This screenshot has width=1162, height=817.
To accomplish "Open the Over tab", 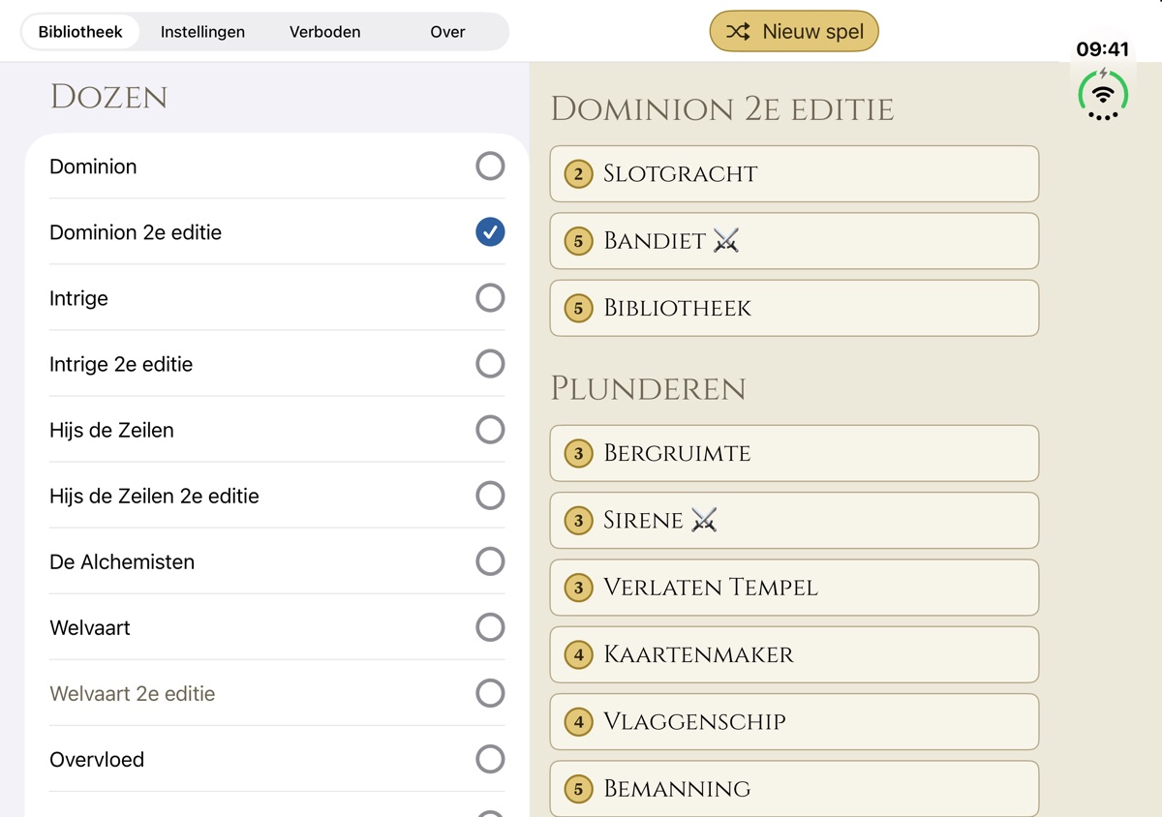I will coord(447,32).
